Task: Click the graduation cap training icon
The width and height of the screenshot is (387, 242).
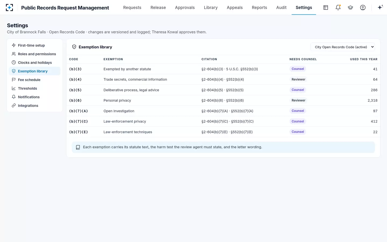Action: click(x=350, y=8)
